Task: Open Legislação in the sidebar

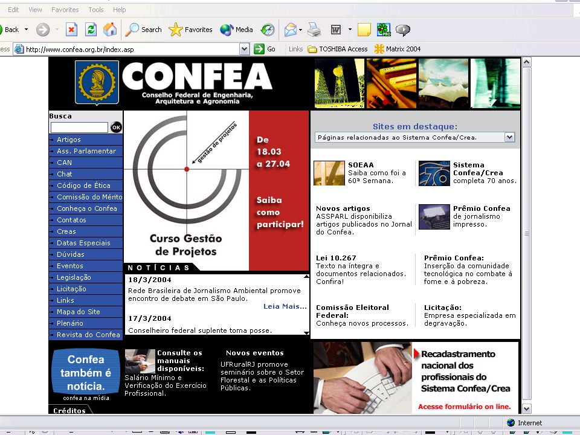Action: pyautogui.click(x=86, y=277)
